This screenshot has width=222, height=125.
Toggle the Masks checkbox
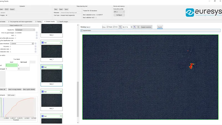(x=108, y=27)
